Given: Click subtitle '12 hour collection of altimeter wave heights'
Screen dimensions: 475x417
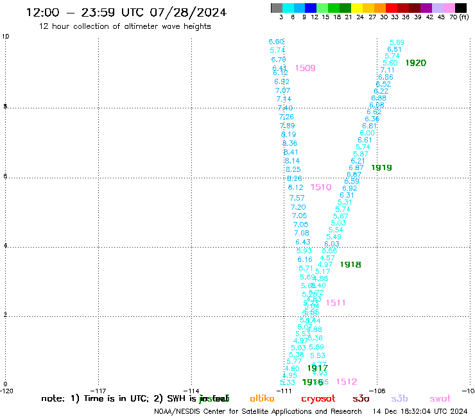Looking at the screenshot, I should (125, 26).
